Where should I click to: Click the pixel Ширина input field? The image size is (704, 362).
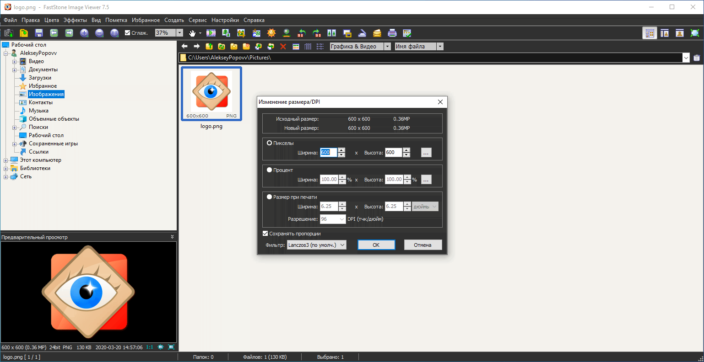(329, 153)
